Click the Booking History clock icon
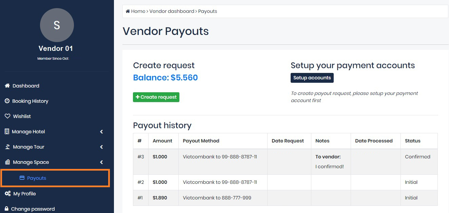The image size is (449, 213). (x=7, y=101)
